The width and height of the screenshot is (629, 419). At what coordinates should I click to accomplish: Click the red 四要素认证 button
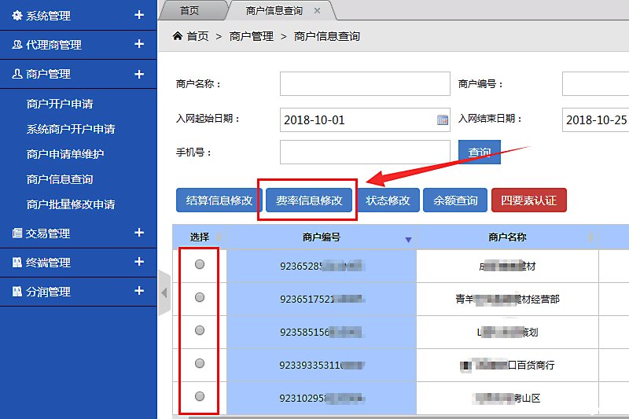pos(528,200)
